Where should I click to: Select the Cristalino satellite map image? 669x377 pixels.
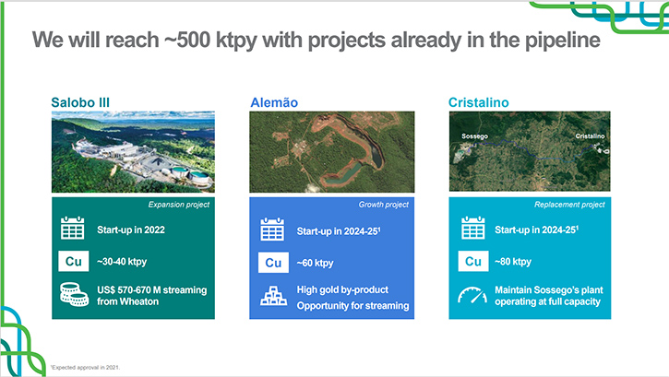pos(530,151)
